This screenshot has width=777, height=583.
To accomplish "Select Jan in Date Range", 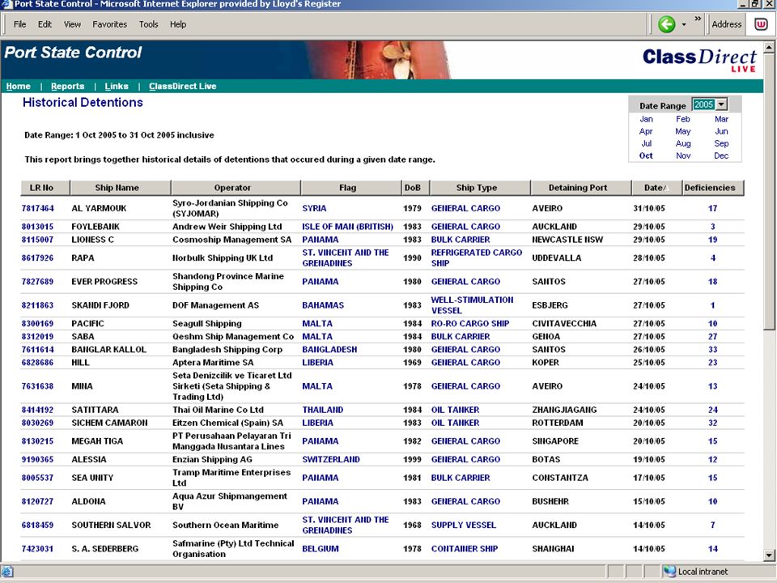I will click(646, 119).
